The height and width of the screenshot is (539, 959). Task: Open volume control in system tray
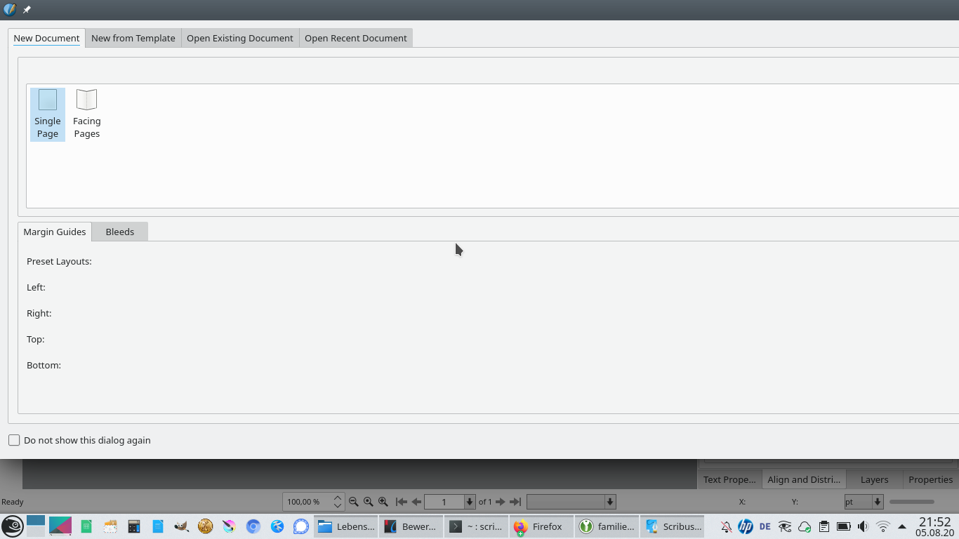point(863,526)
